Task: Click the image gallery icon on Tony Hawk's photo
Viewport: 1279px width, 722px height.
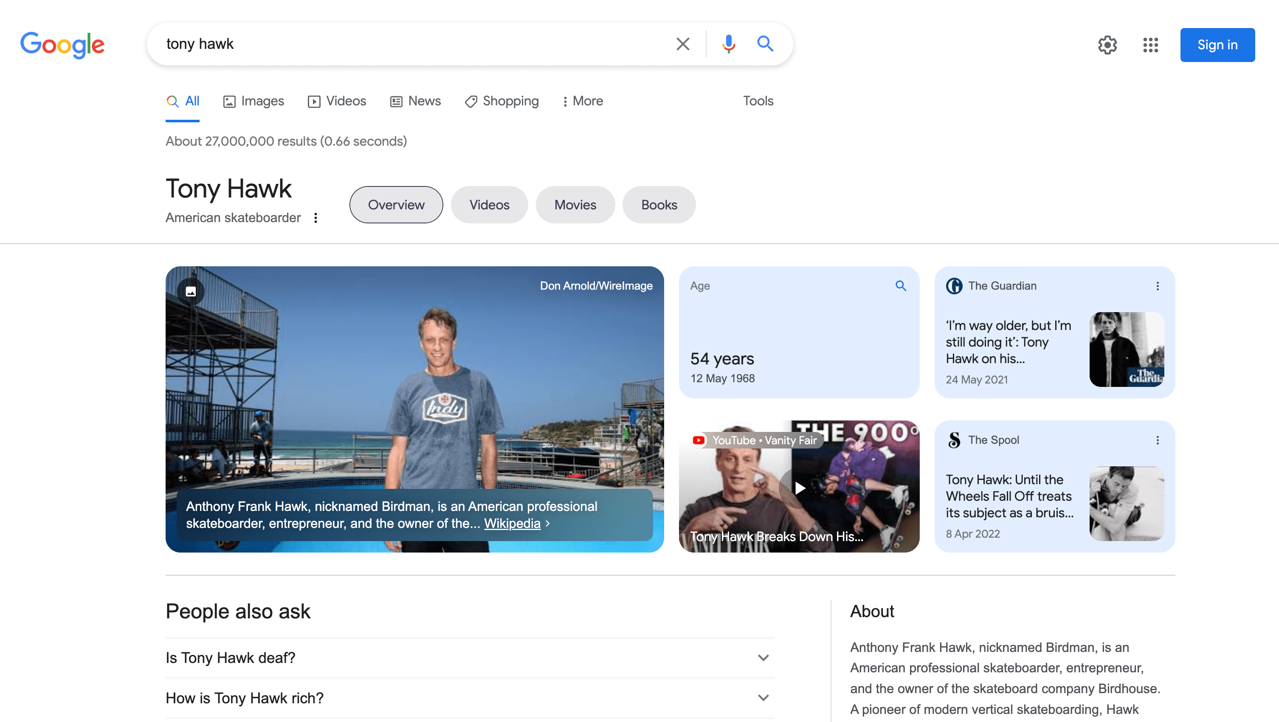Action: [x=191, y=291]
